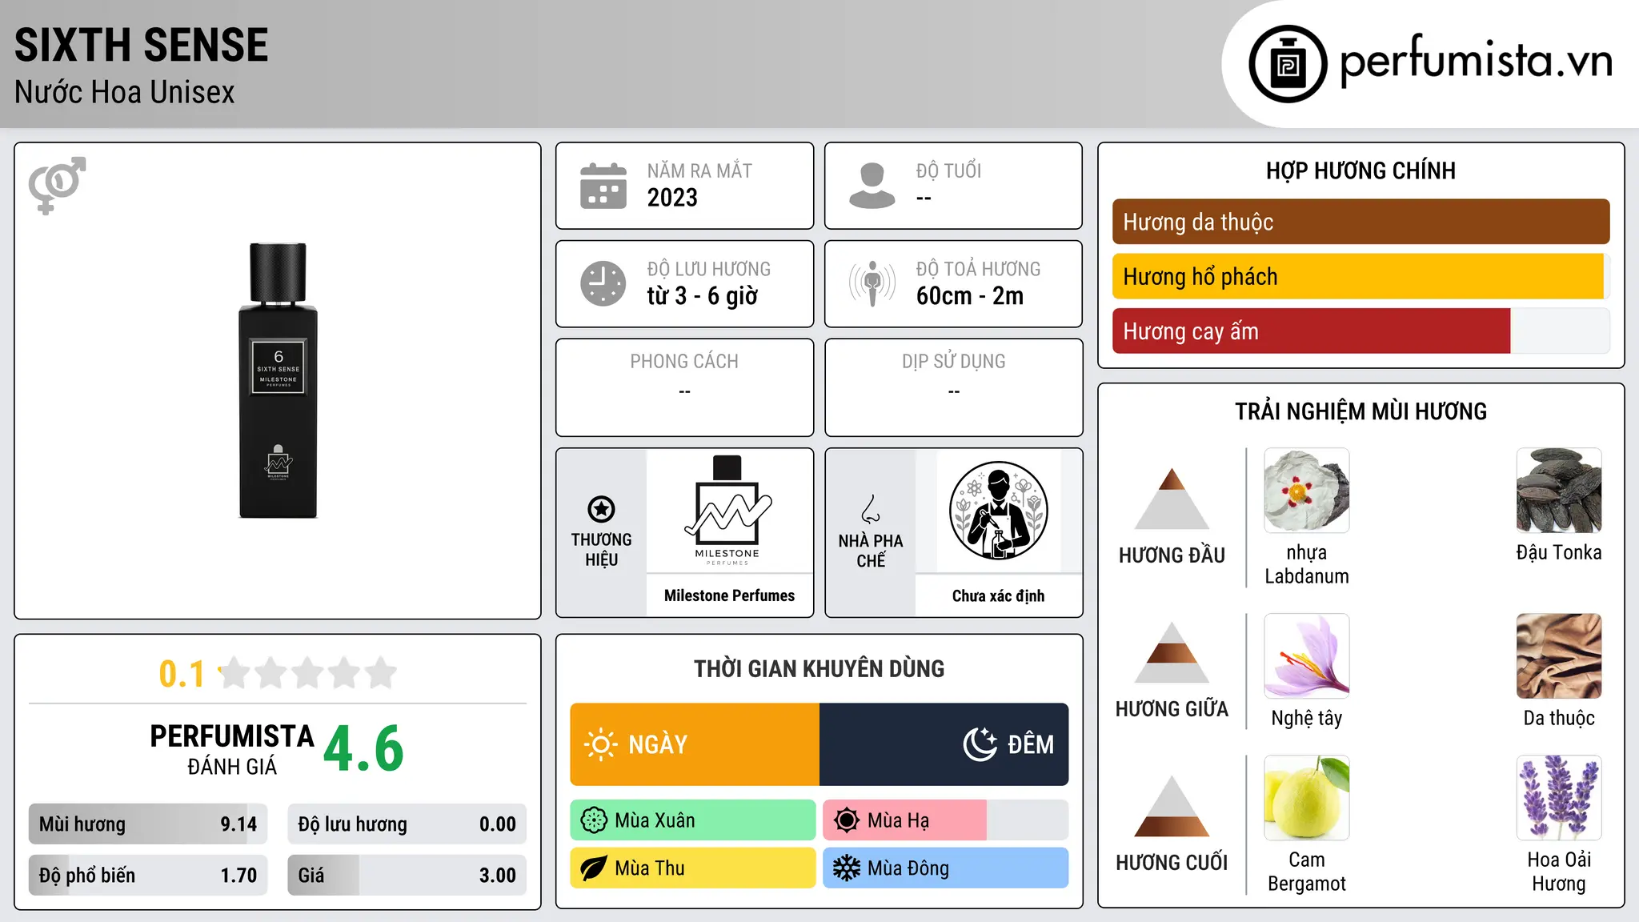
Task: Open the Cam Bergamot note image
Action: 1307,798
